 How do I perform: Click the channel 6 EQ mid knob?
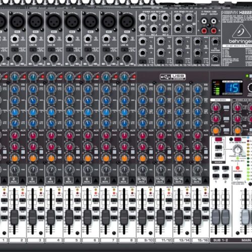point(88,100)
